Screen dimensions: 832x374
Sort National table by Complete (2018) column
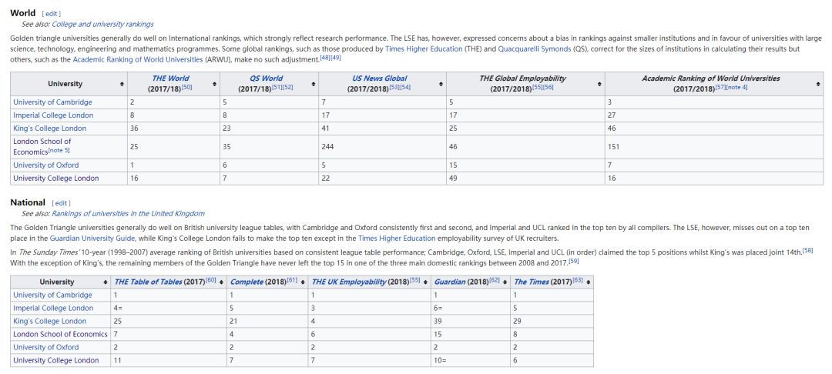pos(303,282)
